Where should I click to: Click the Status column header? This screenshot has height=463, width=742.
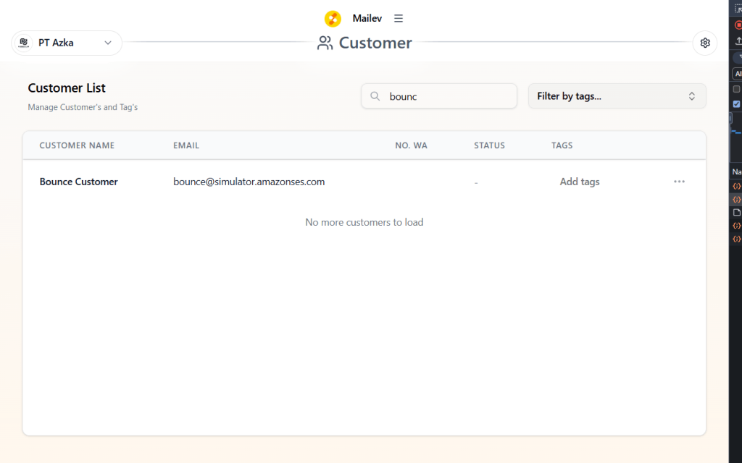pos(489,145)
